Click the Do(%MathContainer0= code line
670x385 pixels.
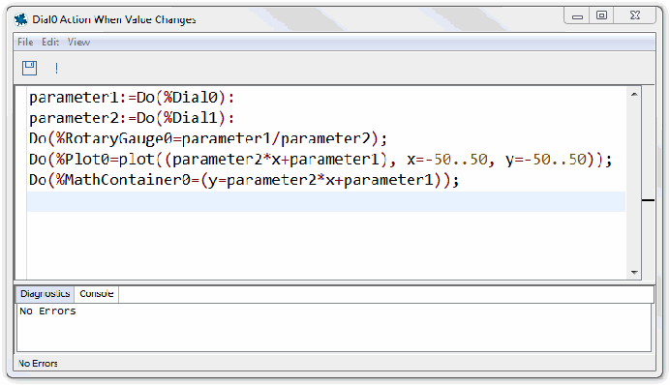tap(244, 180)
